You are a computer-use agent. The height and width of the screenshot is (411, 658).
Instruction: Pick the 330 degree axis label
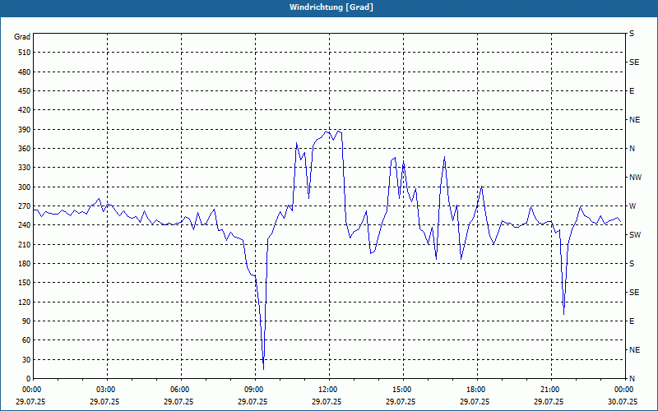[x=24, y=168]
